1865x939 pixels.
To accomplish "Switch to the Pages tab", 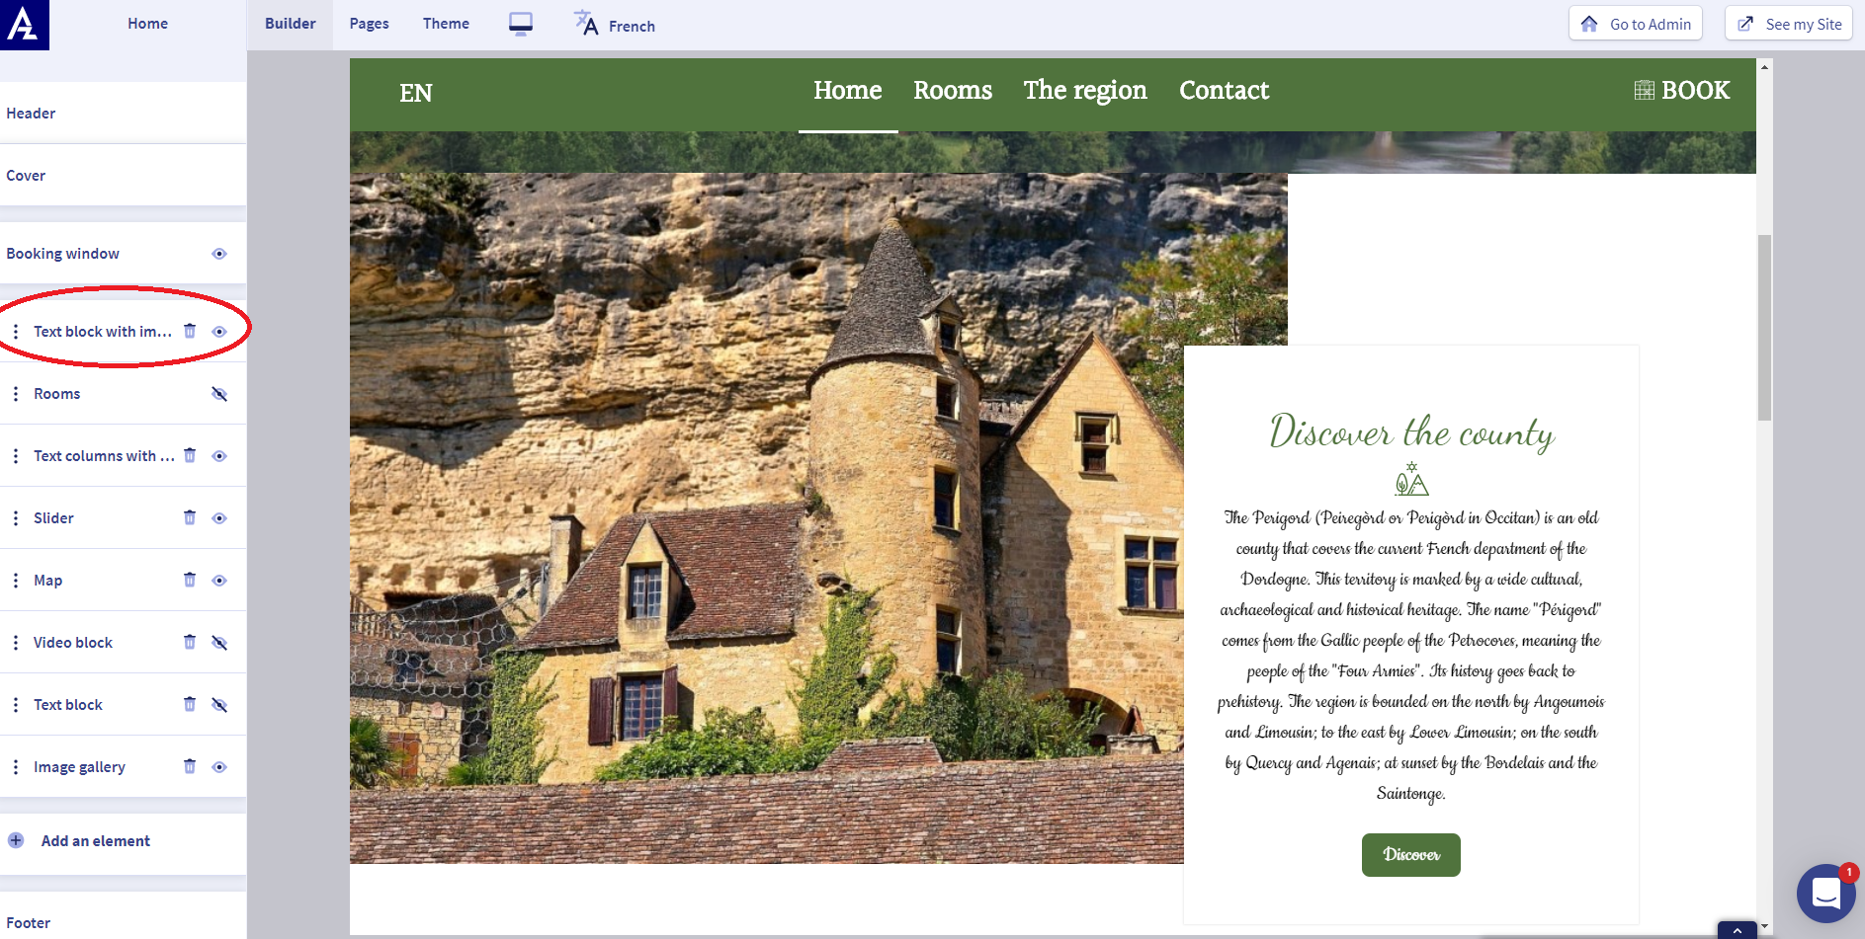I will click(x=370, y=24).
